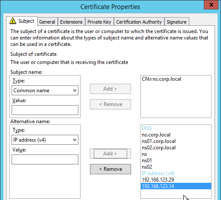Select 192.168.123.29 IP entry
This screenshot has height=200, width=221.
(158, 180)
